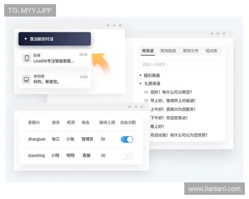Turn on 自由分配 for xiaoming

point(127,156)
